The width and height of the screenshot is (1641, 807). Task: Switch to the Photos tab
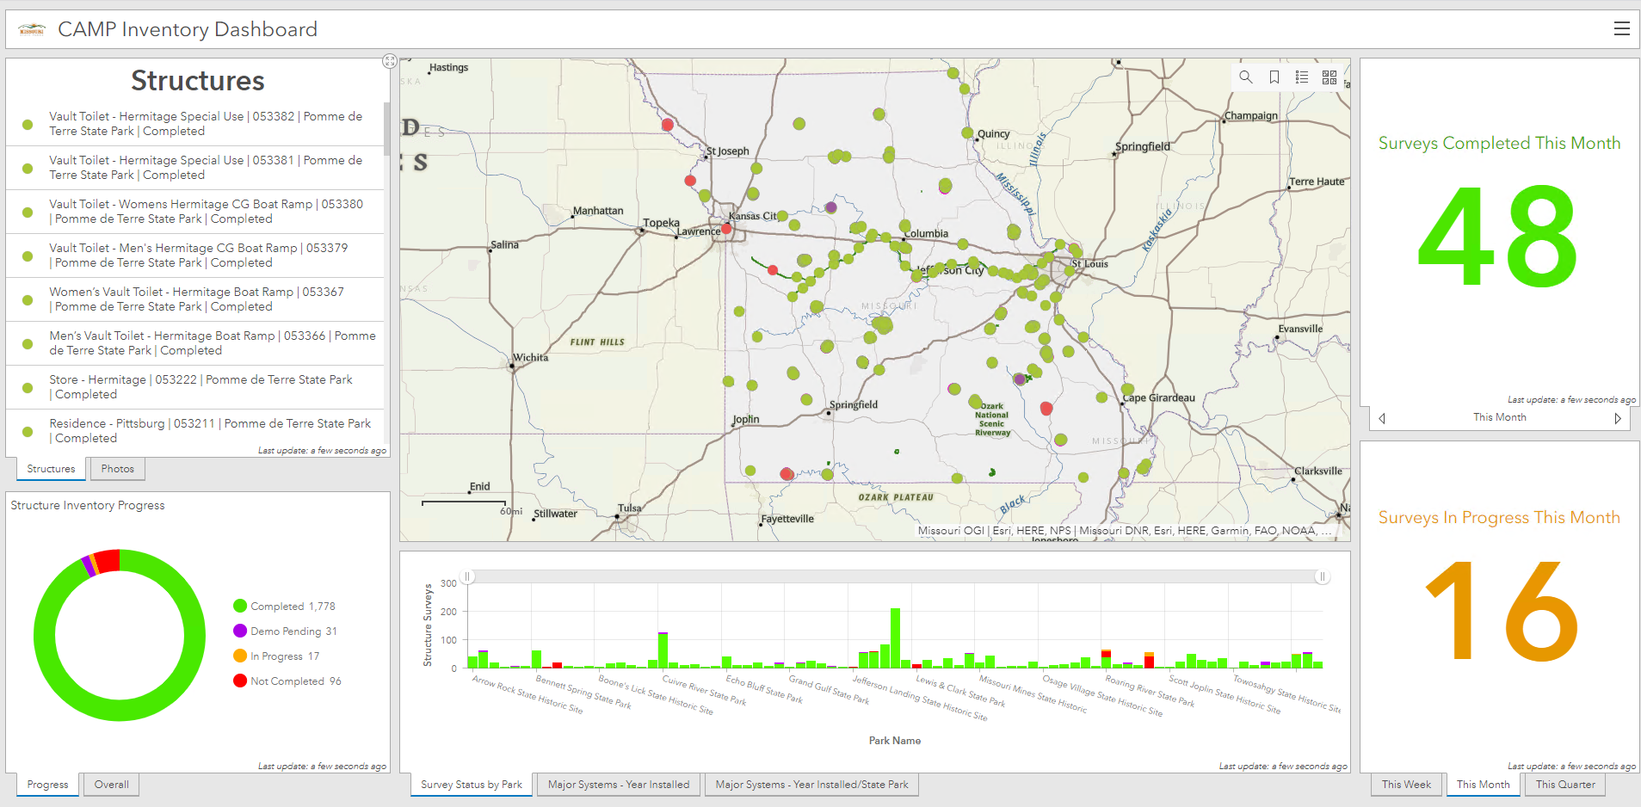[117, 469]
